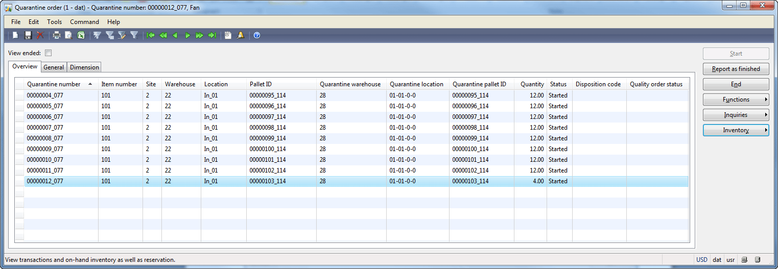The width and height of the screenshot is (778, 269).
Task: Click the dat company status bar field
Action: pos(717,259)
